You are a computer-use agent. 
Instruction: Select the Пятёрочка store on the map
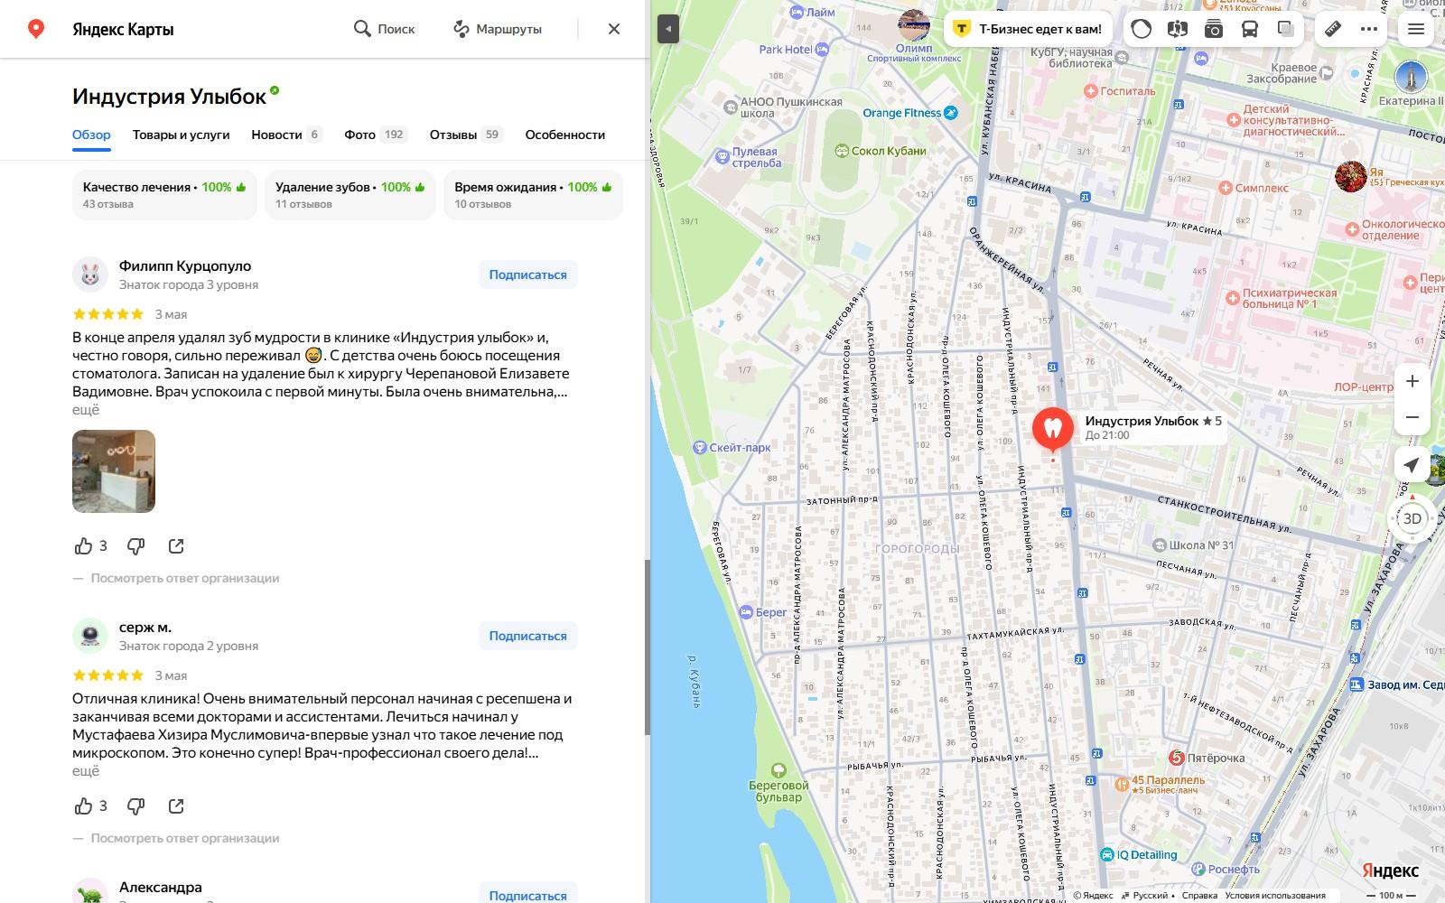coord(1207,758)
